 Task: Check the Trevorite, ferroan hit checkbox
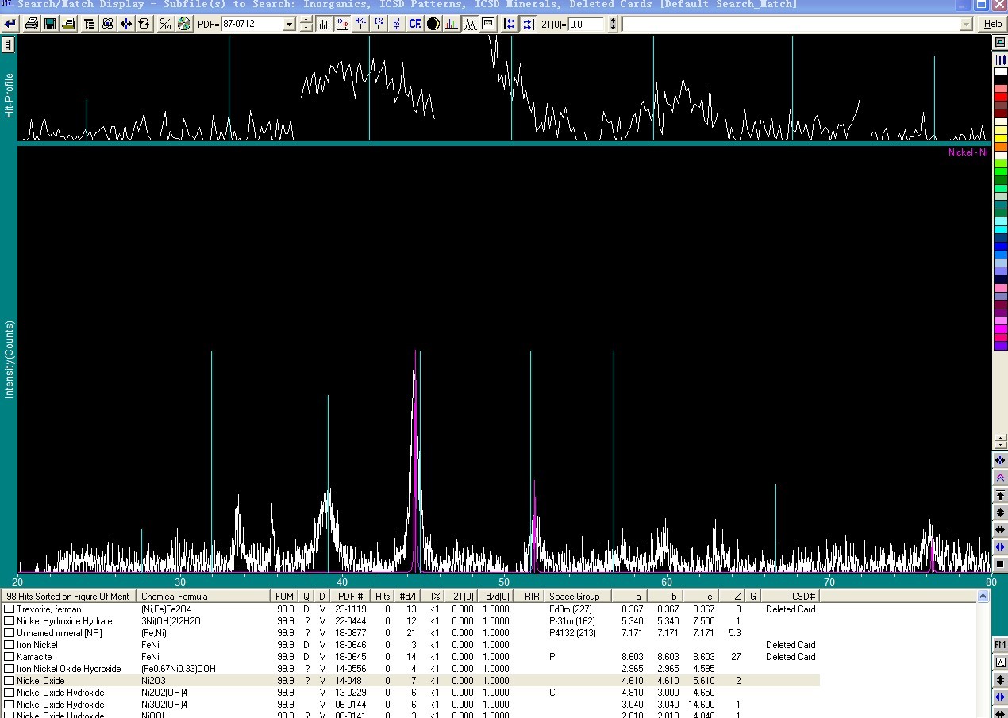coord(10,609)
